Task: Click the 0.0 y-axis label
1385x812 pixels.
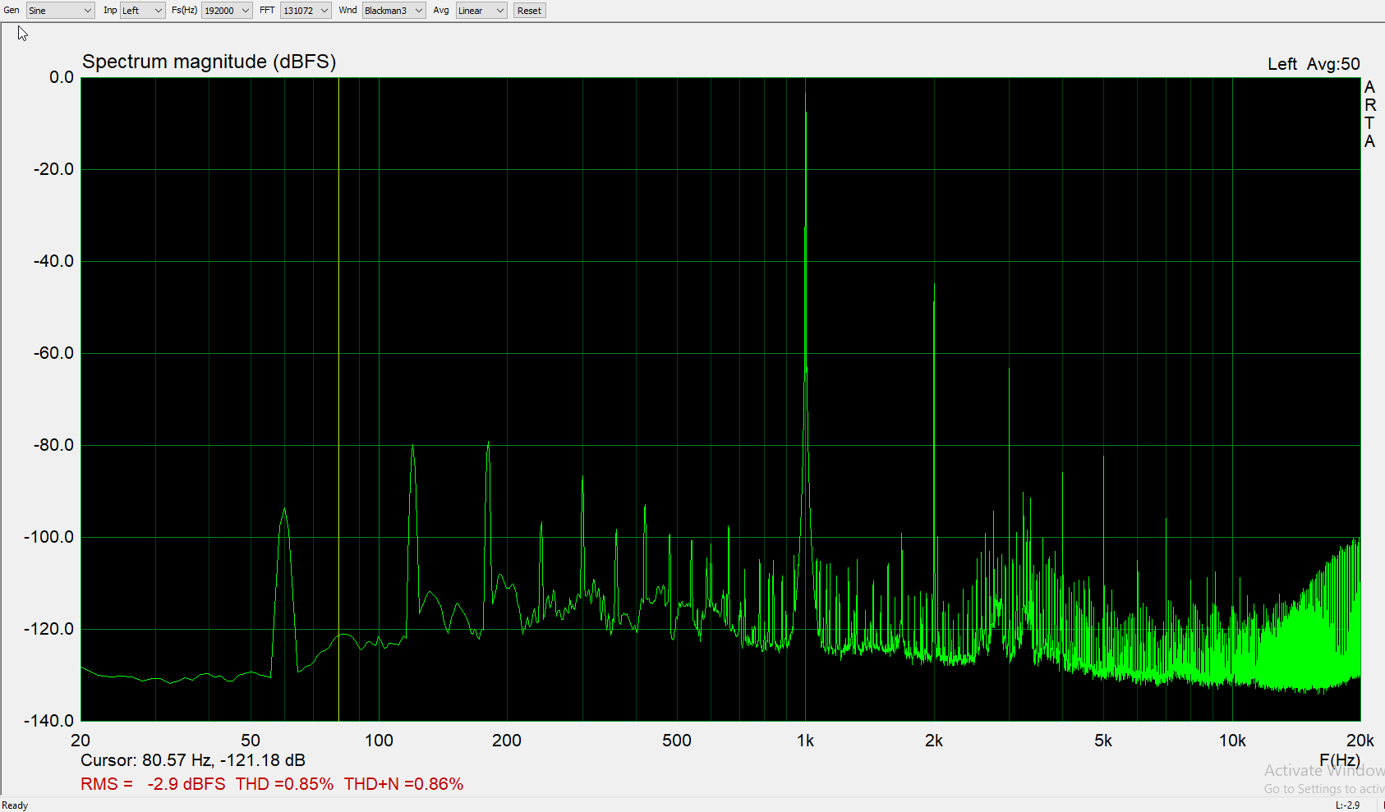Action: [x=62, y=77]
